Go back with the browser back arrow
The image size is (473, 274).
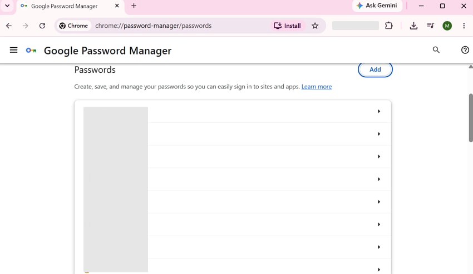click(x=9, y=26)
